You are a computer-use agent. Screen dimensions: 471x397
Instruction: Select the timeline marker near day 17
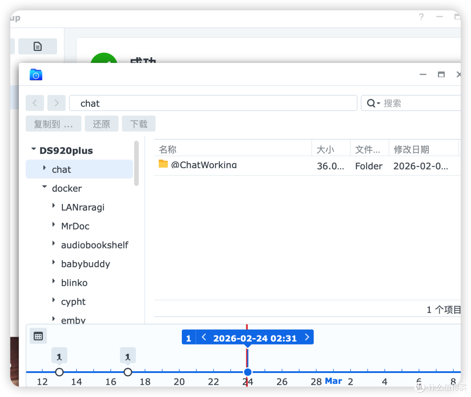tap(128, 372)
